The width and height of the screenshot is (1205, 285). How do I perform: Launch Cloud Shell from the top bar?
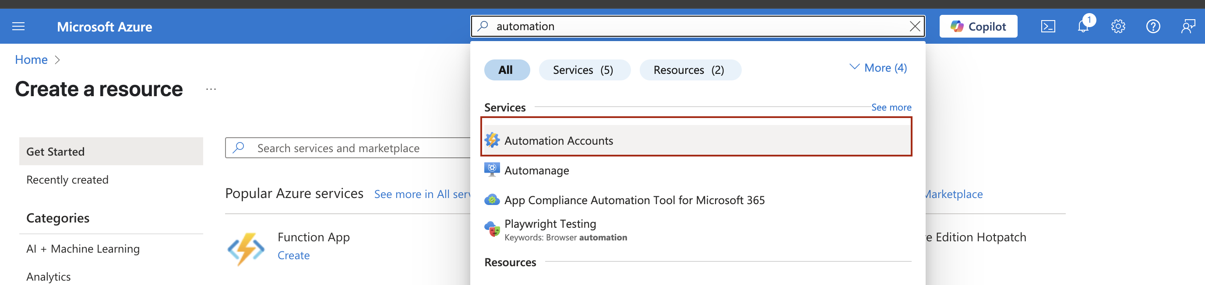[x=1048, y=27]
